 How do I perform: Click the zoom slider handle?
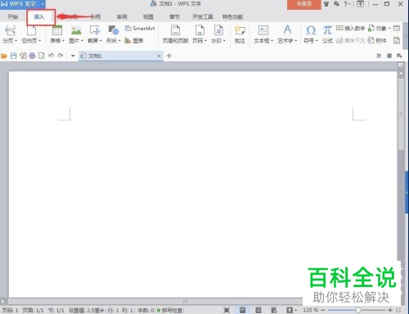point(358,310)
